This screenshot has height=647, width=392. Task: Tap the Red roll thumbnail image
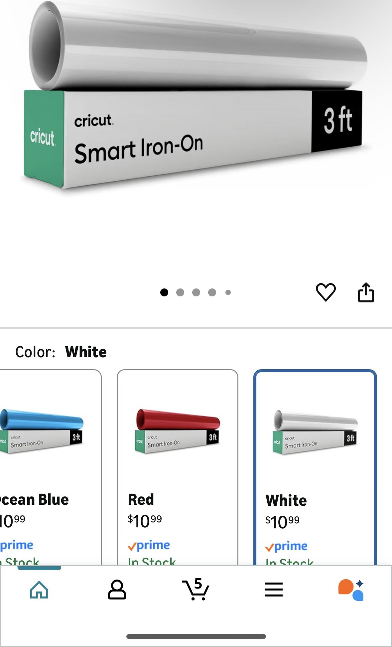(178, 431)
